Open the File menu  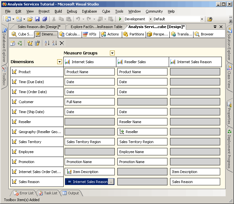coord(8,11)
